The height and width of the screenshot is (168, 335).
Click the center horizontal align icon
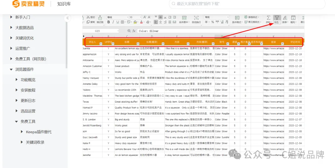coord(160,22)
